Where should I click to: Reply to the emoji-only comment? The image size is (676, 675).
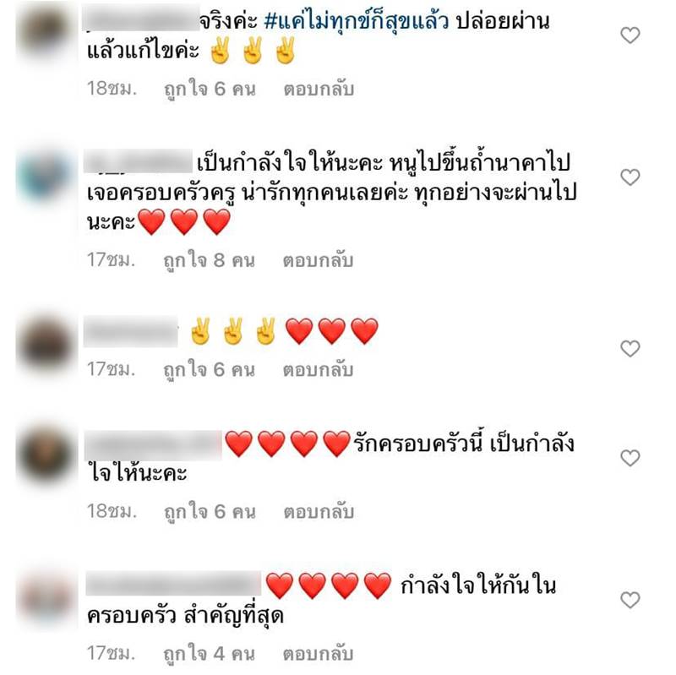coord(318,370)
